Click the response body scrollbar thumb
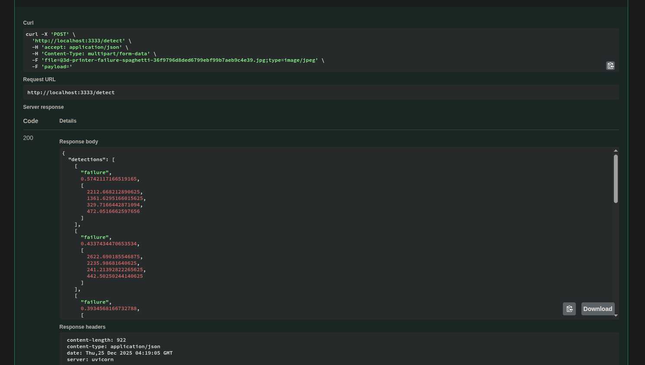Image resolution: width=645 pixels, height=365 pixels. pyautogui.click(x=616, y=178)
